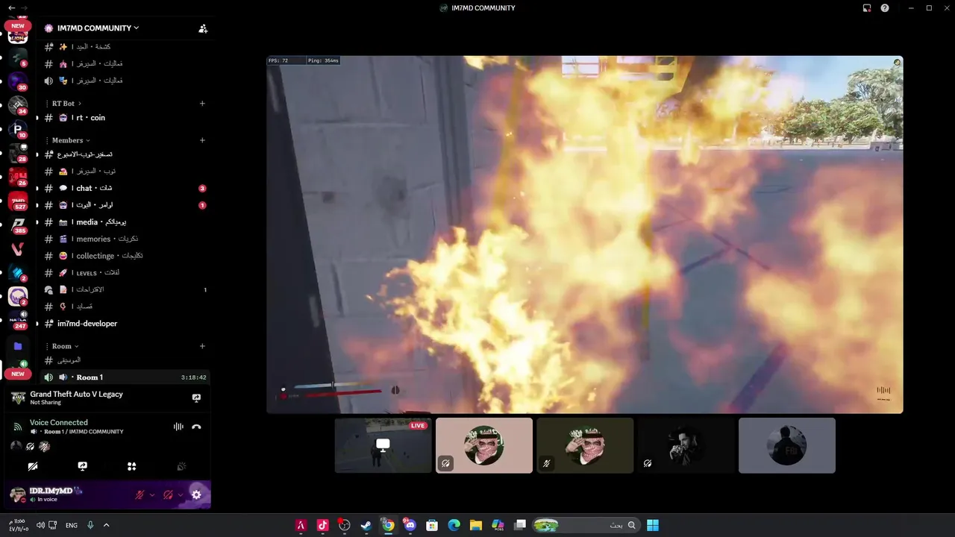This screenshot has width=955, height=537.
Task: Open the IM7MD COMMUNITY server dropdown
Action: 92,28
